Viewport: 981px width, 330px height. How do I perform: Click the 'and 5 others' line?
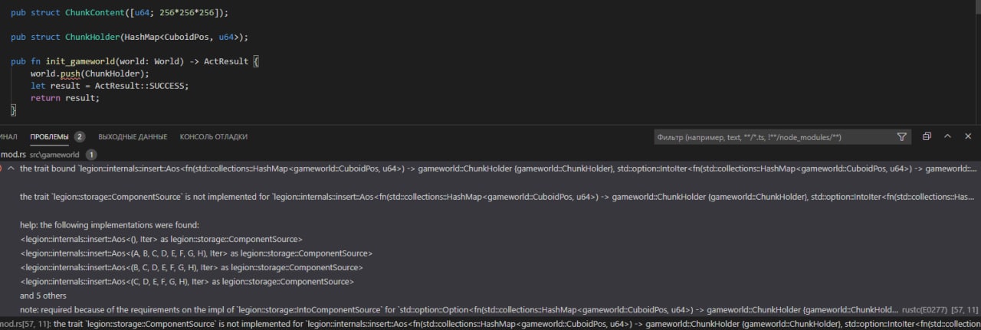pyautogui.click(x=43, y=296)
